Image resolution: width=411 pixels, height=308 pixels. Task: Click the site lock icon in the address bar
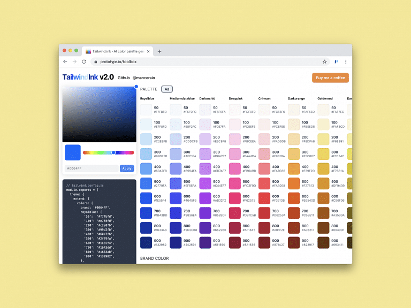(x=94, y=62)
